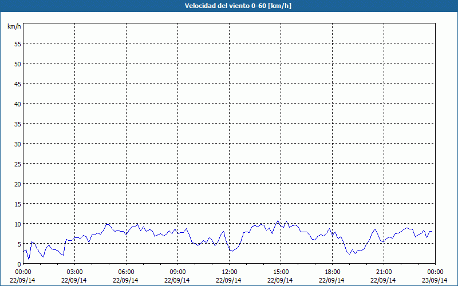Click the 50 y-axis label

click(x=18, y=64)
